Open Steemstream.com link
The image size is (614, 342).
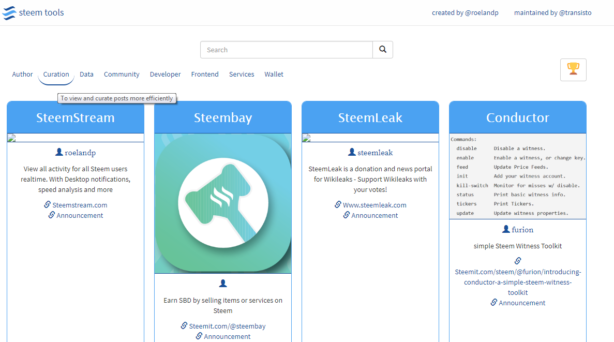(x=80, y=205)
